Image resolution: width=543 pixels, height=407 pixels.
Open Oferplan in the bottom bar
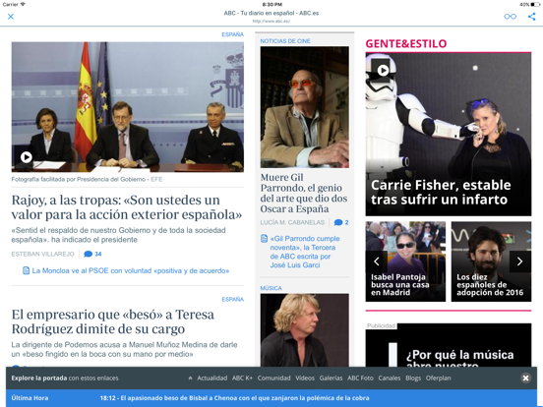point(438,378)
